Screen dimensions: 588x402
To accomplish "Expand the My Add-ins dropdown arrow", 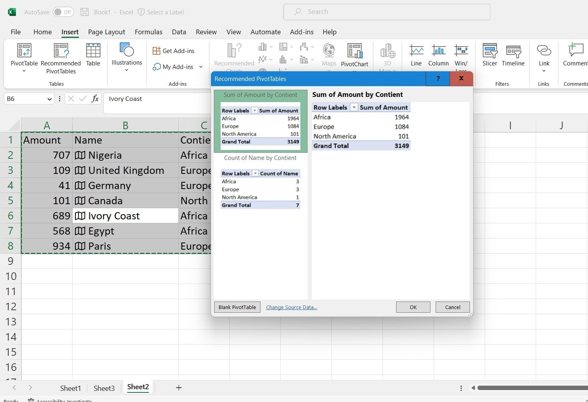I will [x=201, y=67].
